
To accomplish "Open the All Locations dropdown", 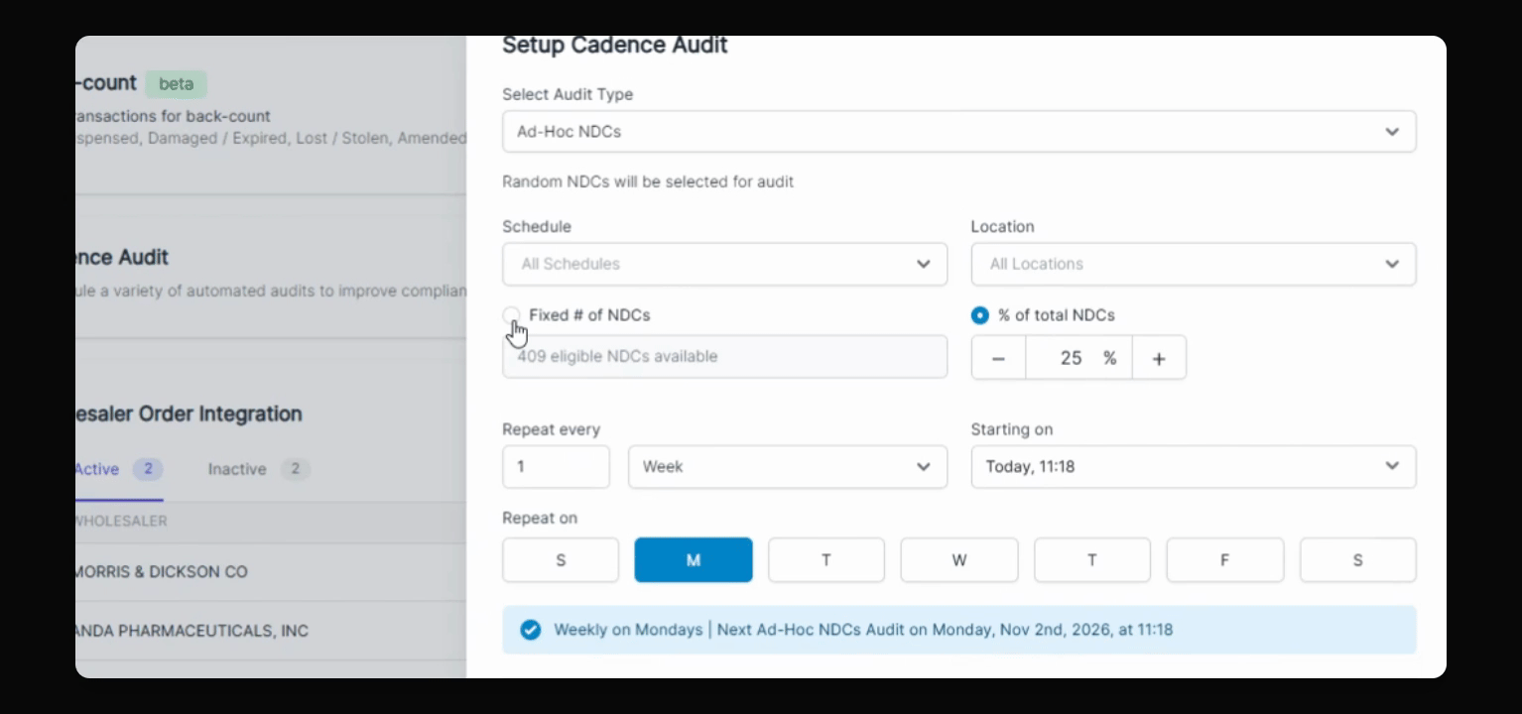I will tap(1193, 264).
